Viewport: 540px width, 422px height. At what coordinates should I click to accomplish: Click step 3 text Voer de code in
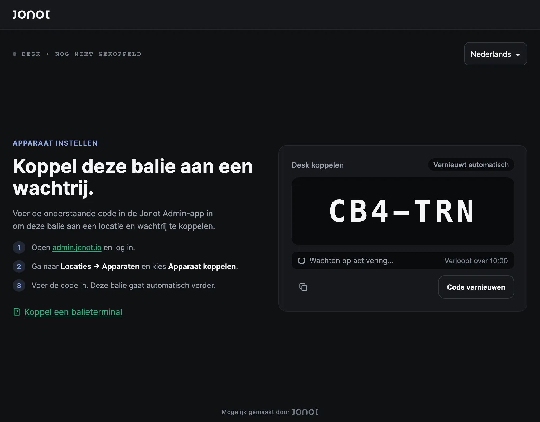click(x=123, y=285)
